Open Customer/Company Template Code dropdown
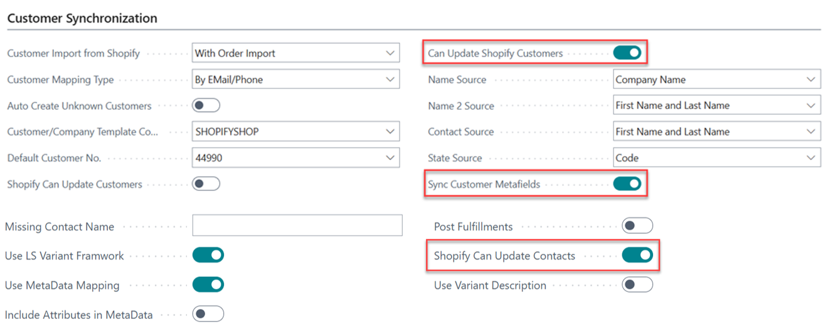Viewport: 828px width, 329px height. tap(390, 132)
